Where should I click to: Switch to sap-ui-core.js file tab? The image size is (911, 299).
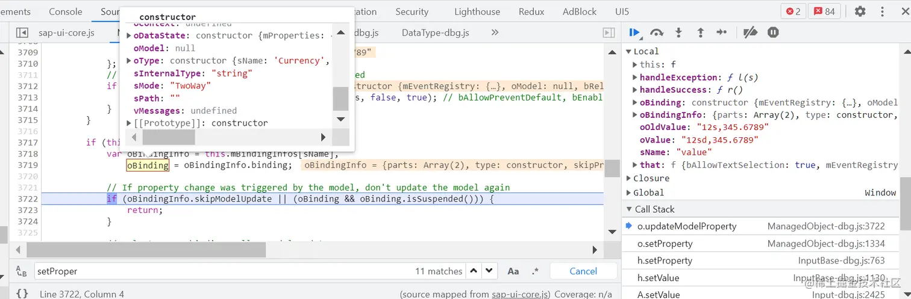pos(66,32)
